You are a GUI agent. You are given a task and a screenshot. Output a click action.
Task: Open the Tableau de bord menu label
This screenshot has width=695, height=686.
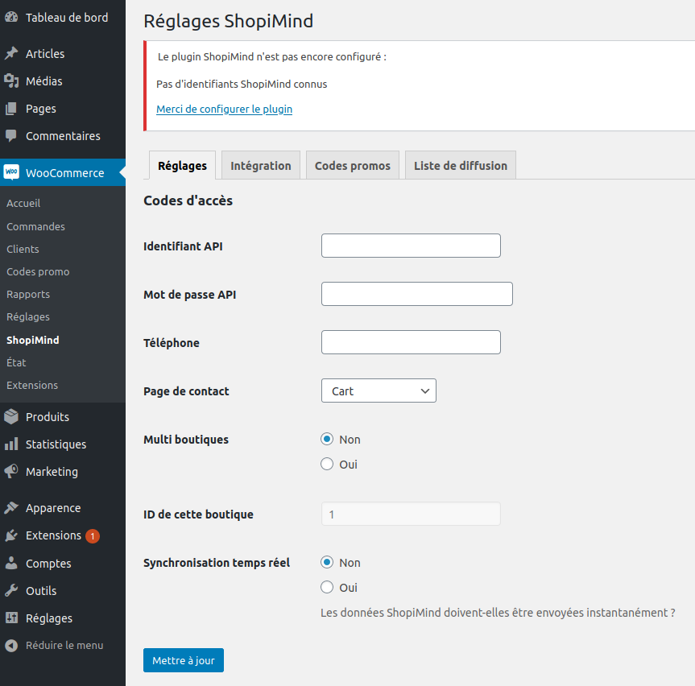[x=67, y=17]
